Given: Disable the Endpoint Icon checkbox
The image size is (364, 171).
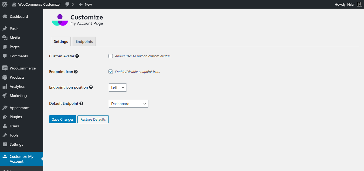Looking at the screenshot, I should [x=111, y=72].
